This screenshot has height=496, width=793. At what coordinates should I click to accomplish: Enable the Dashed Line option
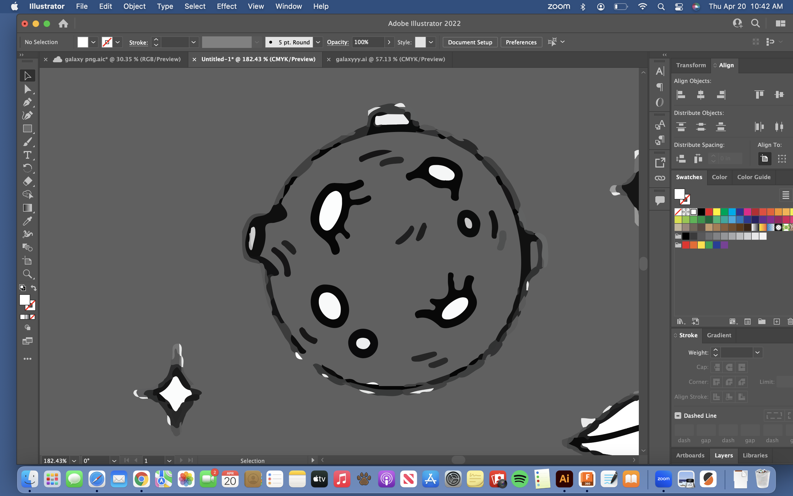coord(677,415)
